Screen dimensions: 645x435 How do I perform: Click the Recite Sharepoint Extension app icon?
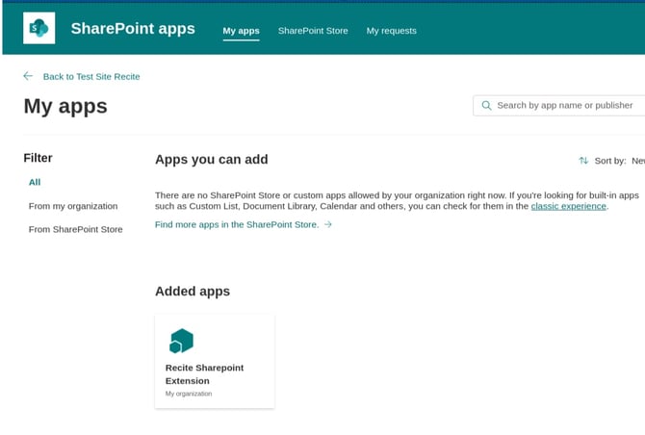point(181,341)
